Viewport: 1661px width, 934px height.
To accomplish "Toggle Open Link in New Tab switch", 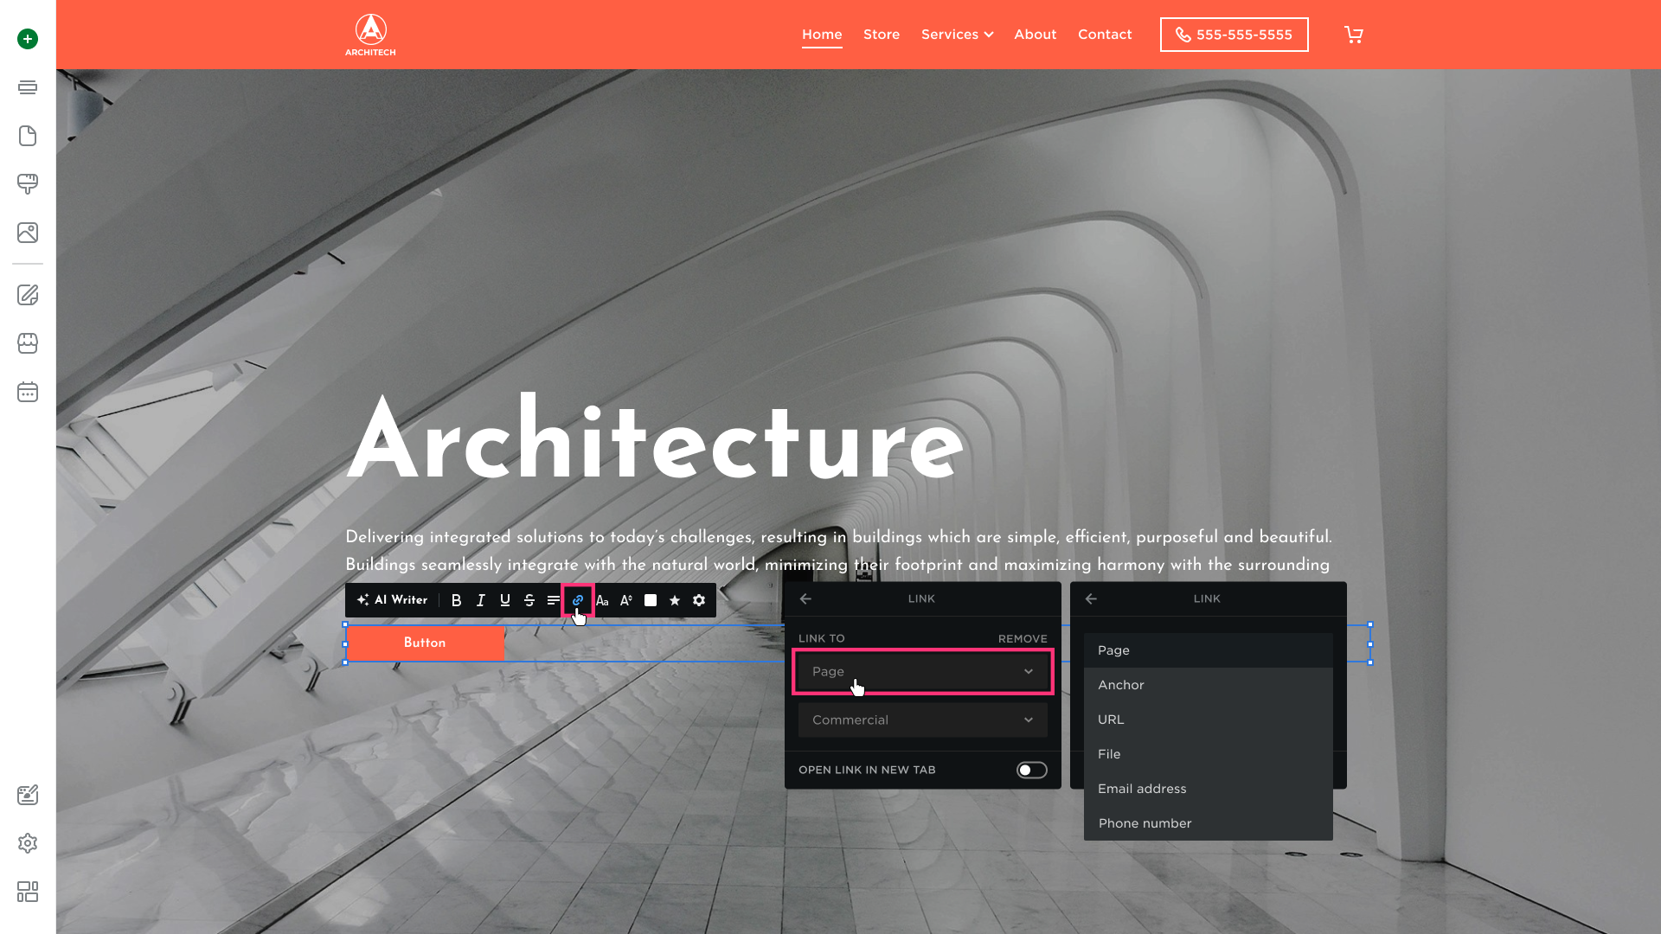I will [x=1031, y=770].
